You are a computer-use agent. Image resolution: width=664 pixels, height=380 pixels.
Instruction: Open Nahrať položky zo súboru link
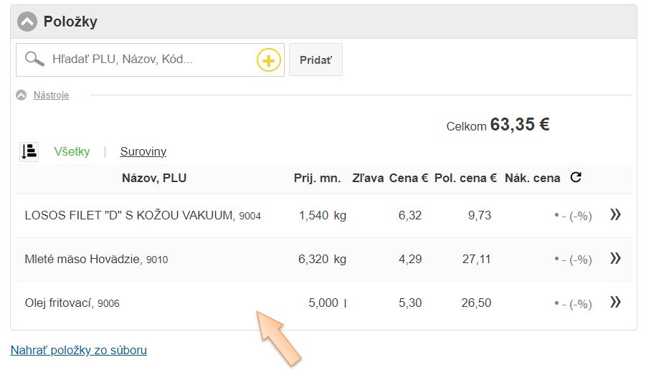tap(78, 351)
